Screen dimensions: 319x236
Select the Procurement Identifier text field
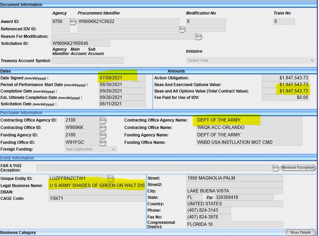point(128,22)
